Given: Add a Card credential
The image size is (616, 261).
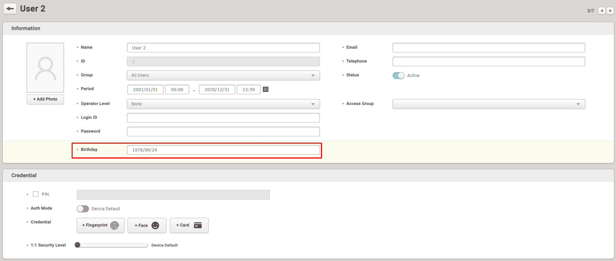Looking at the screenshot, I should tap(189, 225).
